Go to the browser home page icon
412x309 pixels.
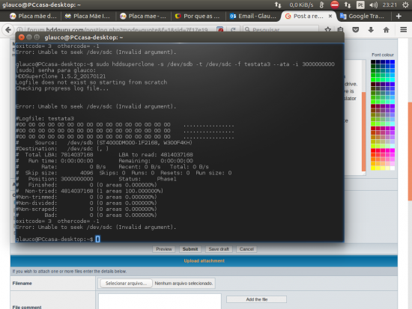pos(386,30)
